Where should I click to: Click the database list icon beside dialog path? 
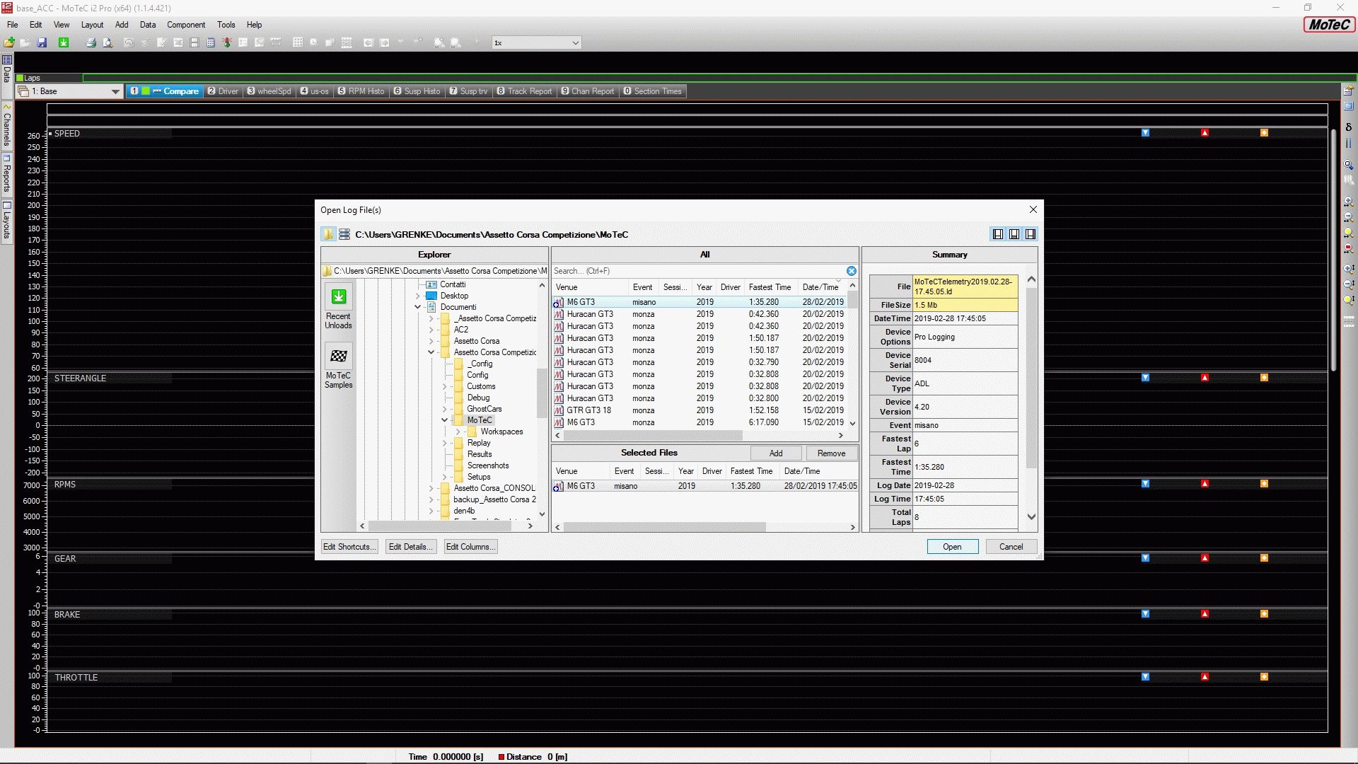tap(344, 235)
